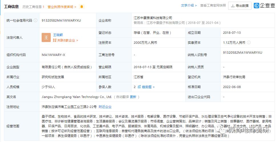Click the download icon on 导出数据 button

pos(233,5)
